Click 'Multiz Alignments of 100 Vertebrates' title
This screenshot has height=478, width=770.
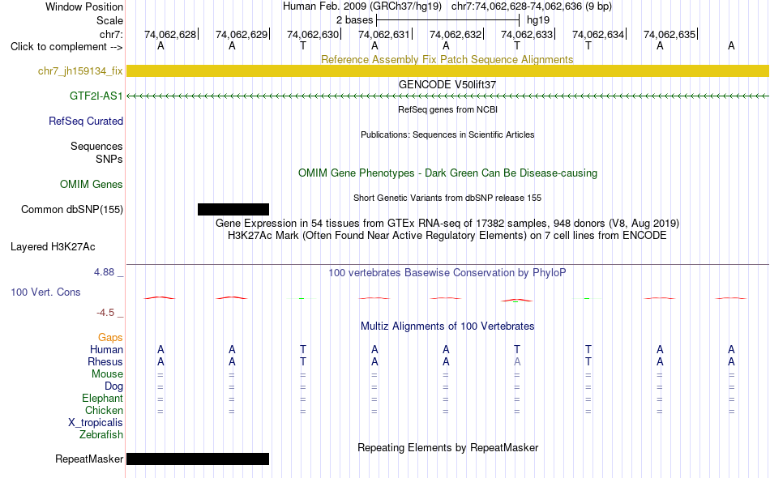(447, 326)
